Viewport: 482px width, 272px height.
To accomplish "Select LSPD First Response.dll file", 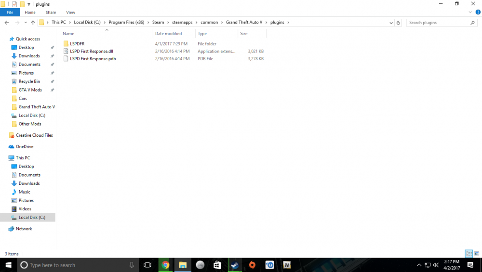I will pyautogui.click(x=91, y=51).
